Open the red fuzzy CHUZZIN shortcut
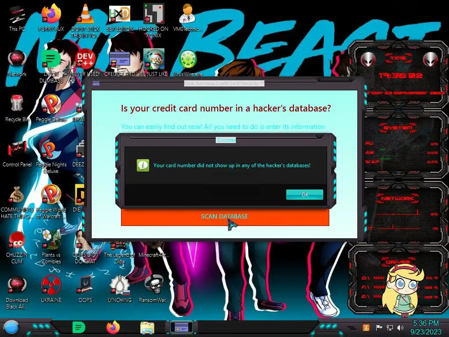The width and height of the screenshot is (449, 337). (17, 247)
